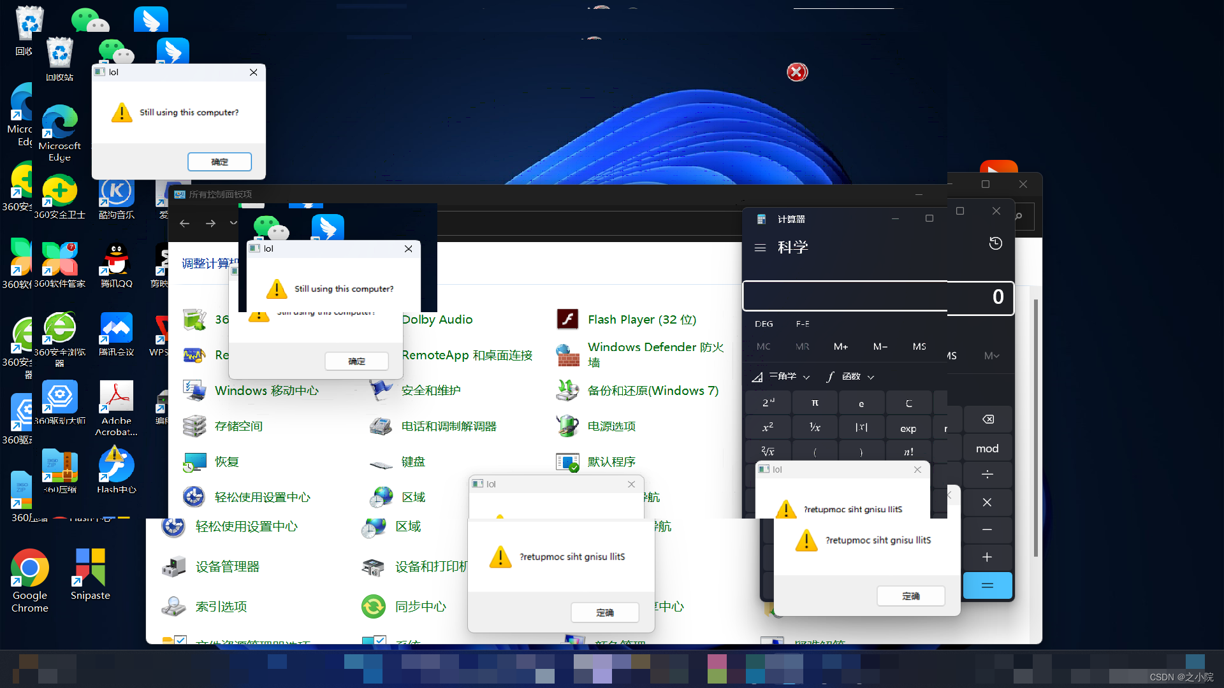Toggle the 2nd function key
Screen dimensions: 1224x688
[768, 403]
